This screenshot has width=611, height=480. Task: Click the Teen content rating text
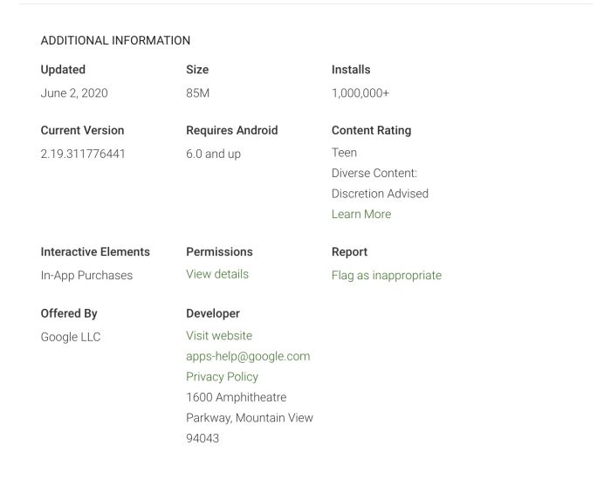point(344,152)
